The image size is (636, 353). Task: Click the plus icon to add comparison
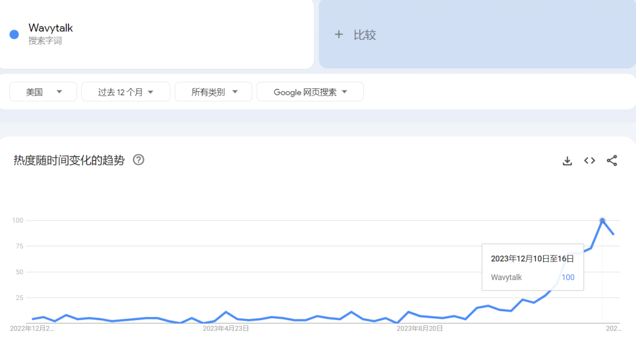click(339, 35)
